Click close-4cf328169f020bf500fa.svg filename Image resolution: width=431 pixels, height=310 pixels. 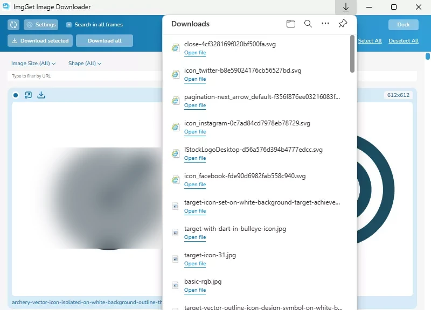[230, 44]
